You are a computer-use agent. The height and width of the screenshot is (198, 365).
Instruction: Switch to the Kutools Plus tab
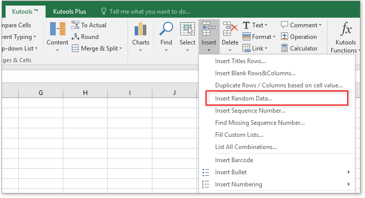click(69, 12)
